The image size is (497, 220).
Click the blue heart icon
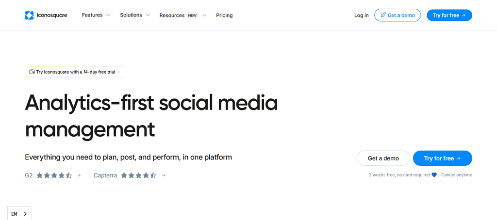pos(434,175)
